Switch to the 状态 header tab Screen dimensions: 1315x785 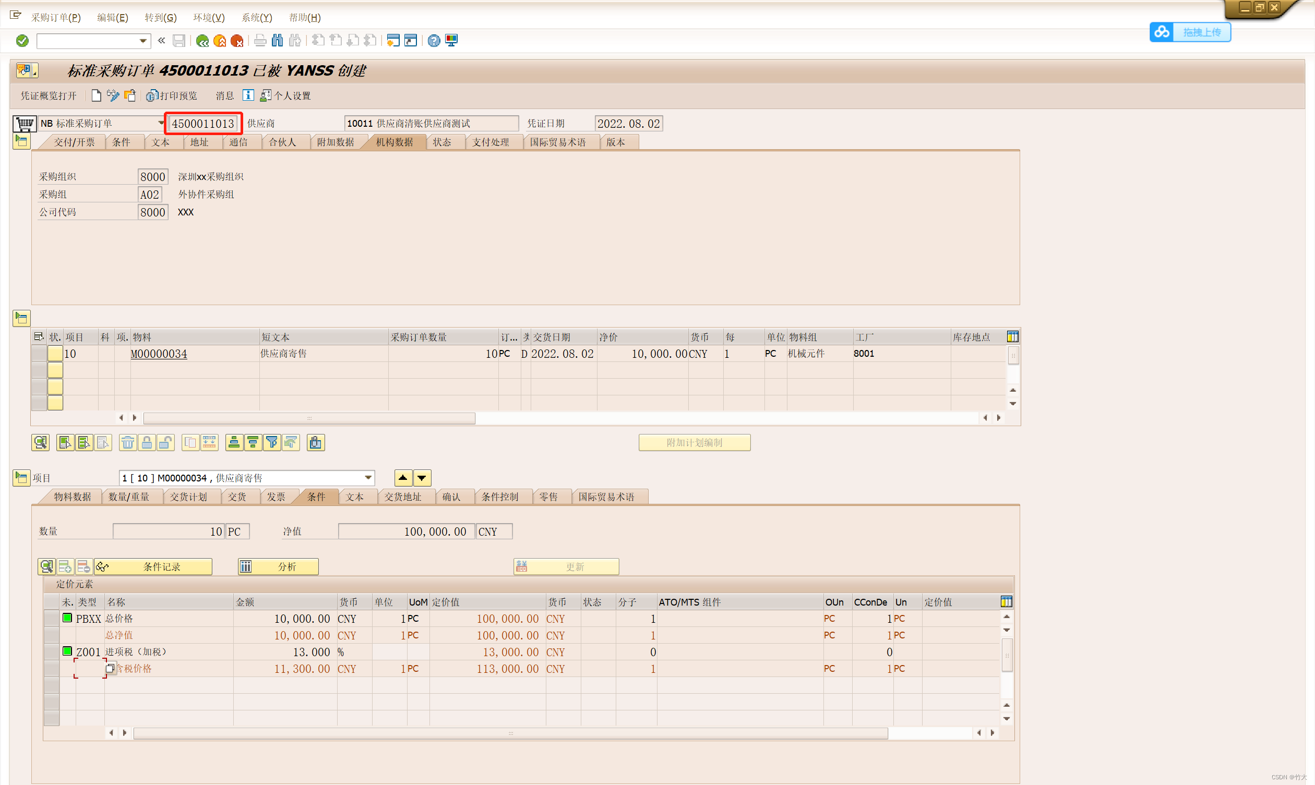(442, 142)
